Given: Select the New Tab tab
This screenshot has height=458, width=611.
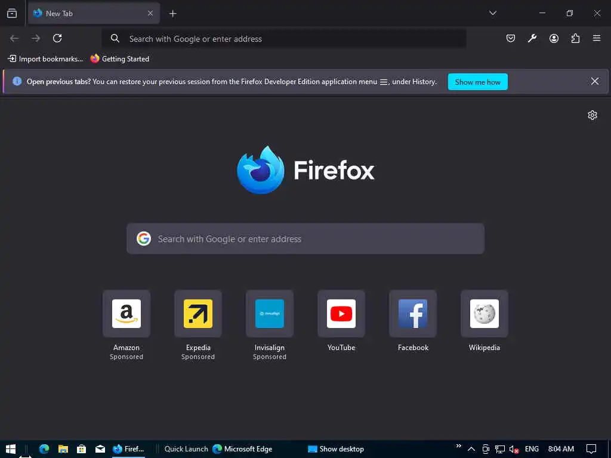Looking at the screenshot, I should (94, 13).
